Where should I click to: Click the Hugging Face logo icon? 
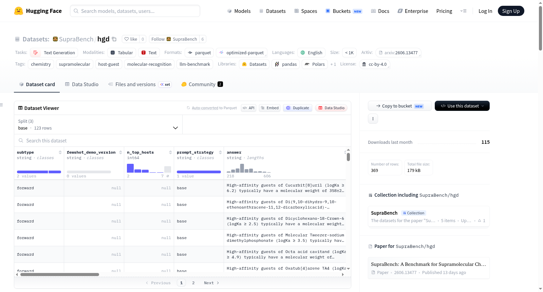click(19, 11)
